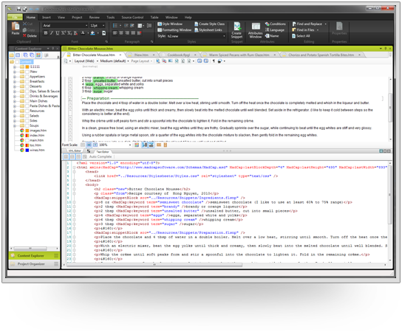Click the Delete red X button

[x=30, y=36]
